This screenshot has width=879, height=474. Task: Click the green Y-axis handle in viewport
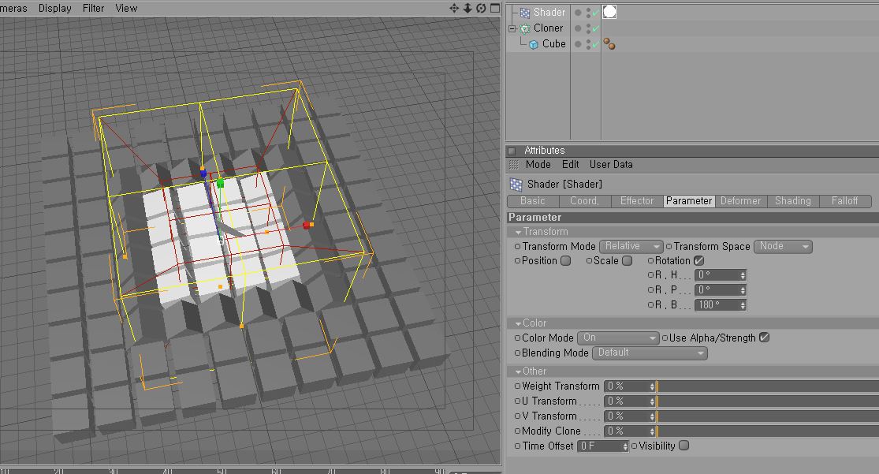[x=220, y=183]
